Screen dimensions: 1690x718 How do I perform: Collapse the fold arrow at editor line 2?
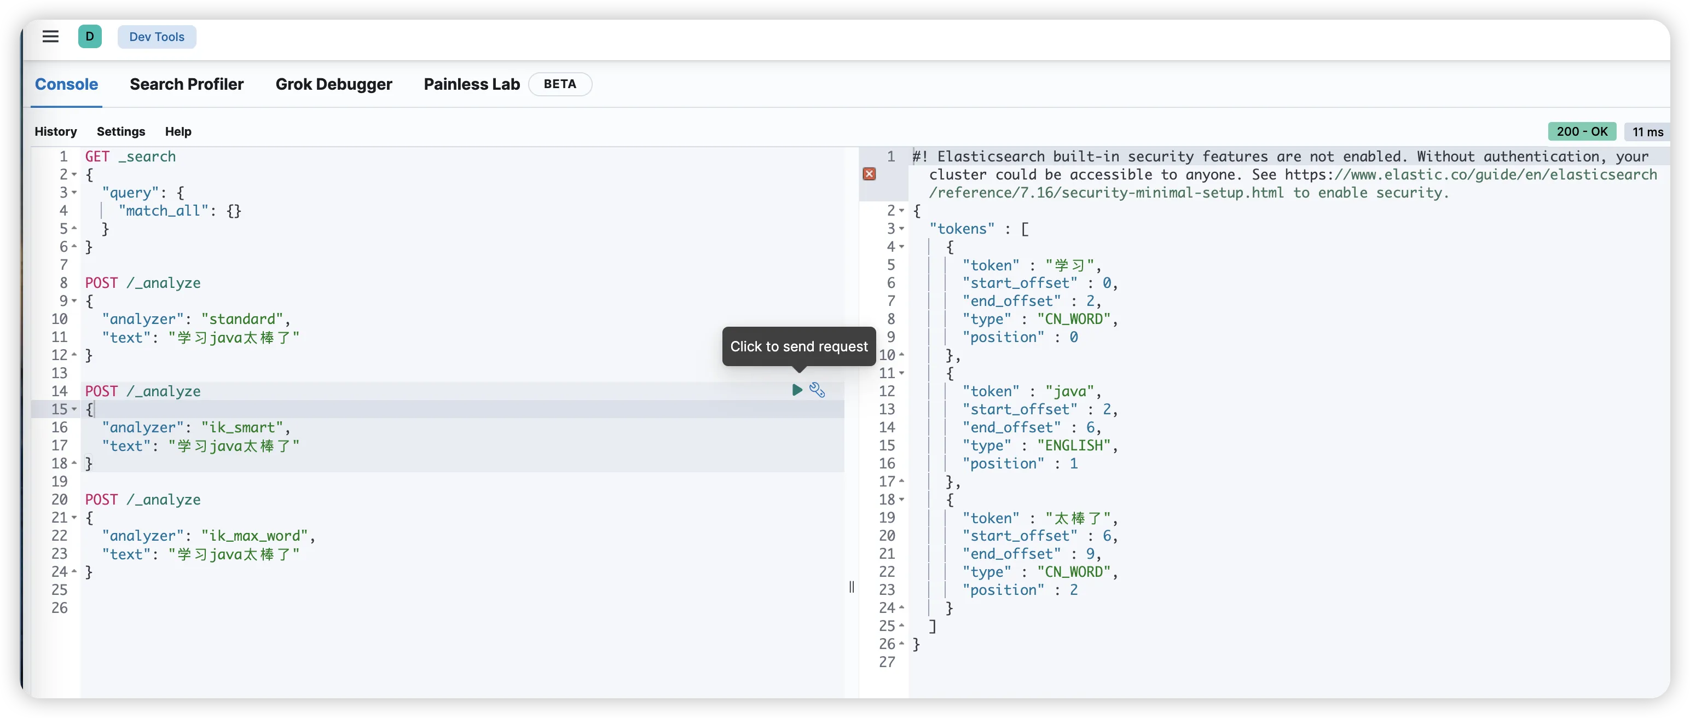pos(74,175)
